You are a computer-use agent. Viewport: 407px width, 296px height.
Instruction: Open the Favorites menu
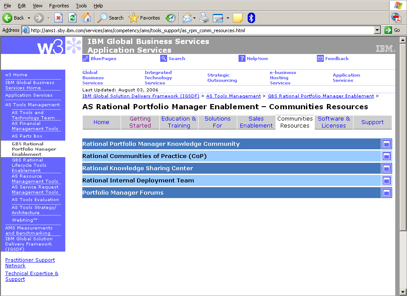[59, 6]
